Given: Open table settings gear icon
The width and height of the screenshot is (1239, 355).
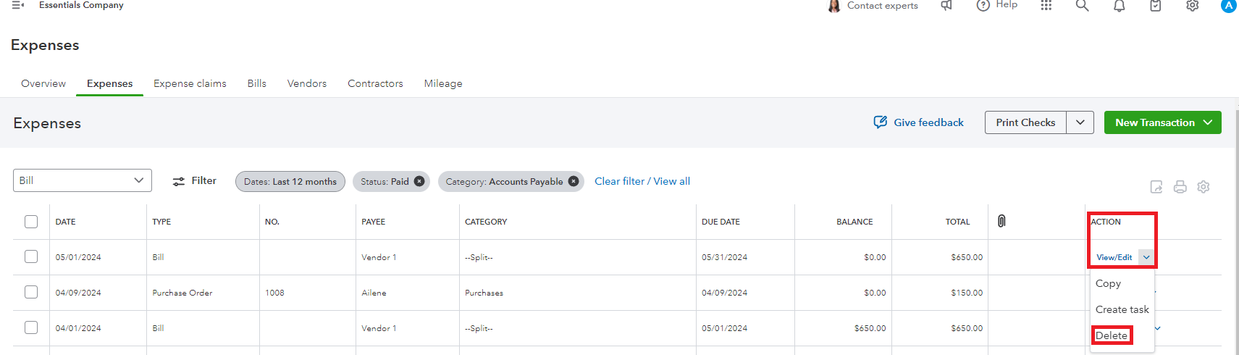Looking at the screenshot, I should 1204,187.
